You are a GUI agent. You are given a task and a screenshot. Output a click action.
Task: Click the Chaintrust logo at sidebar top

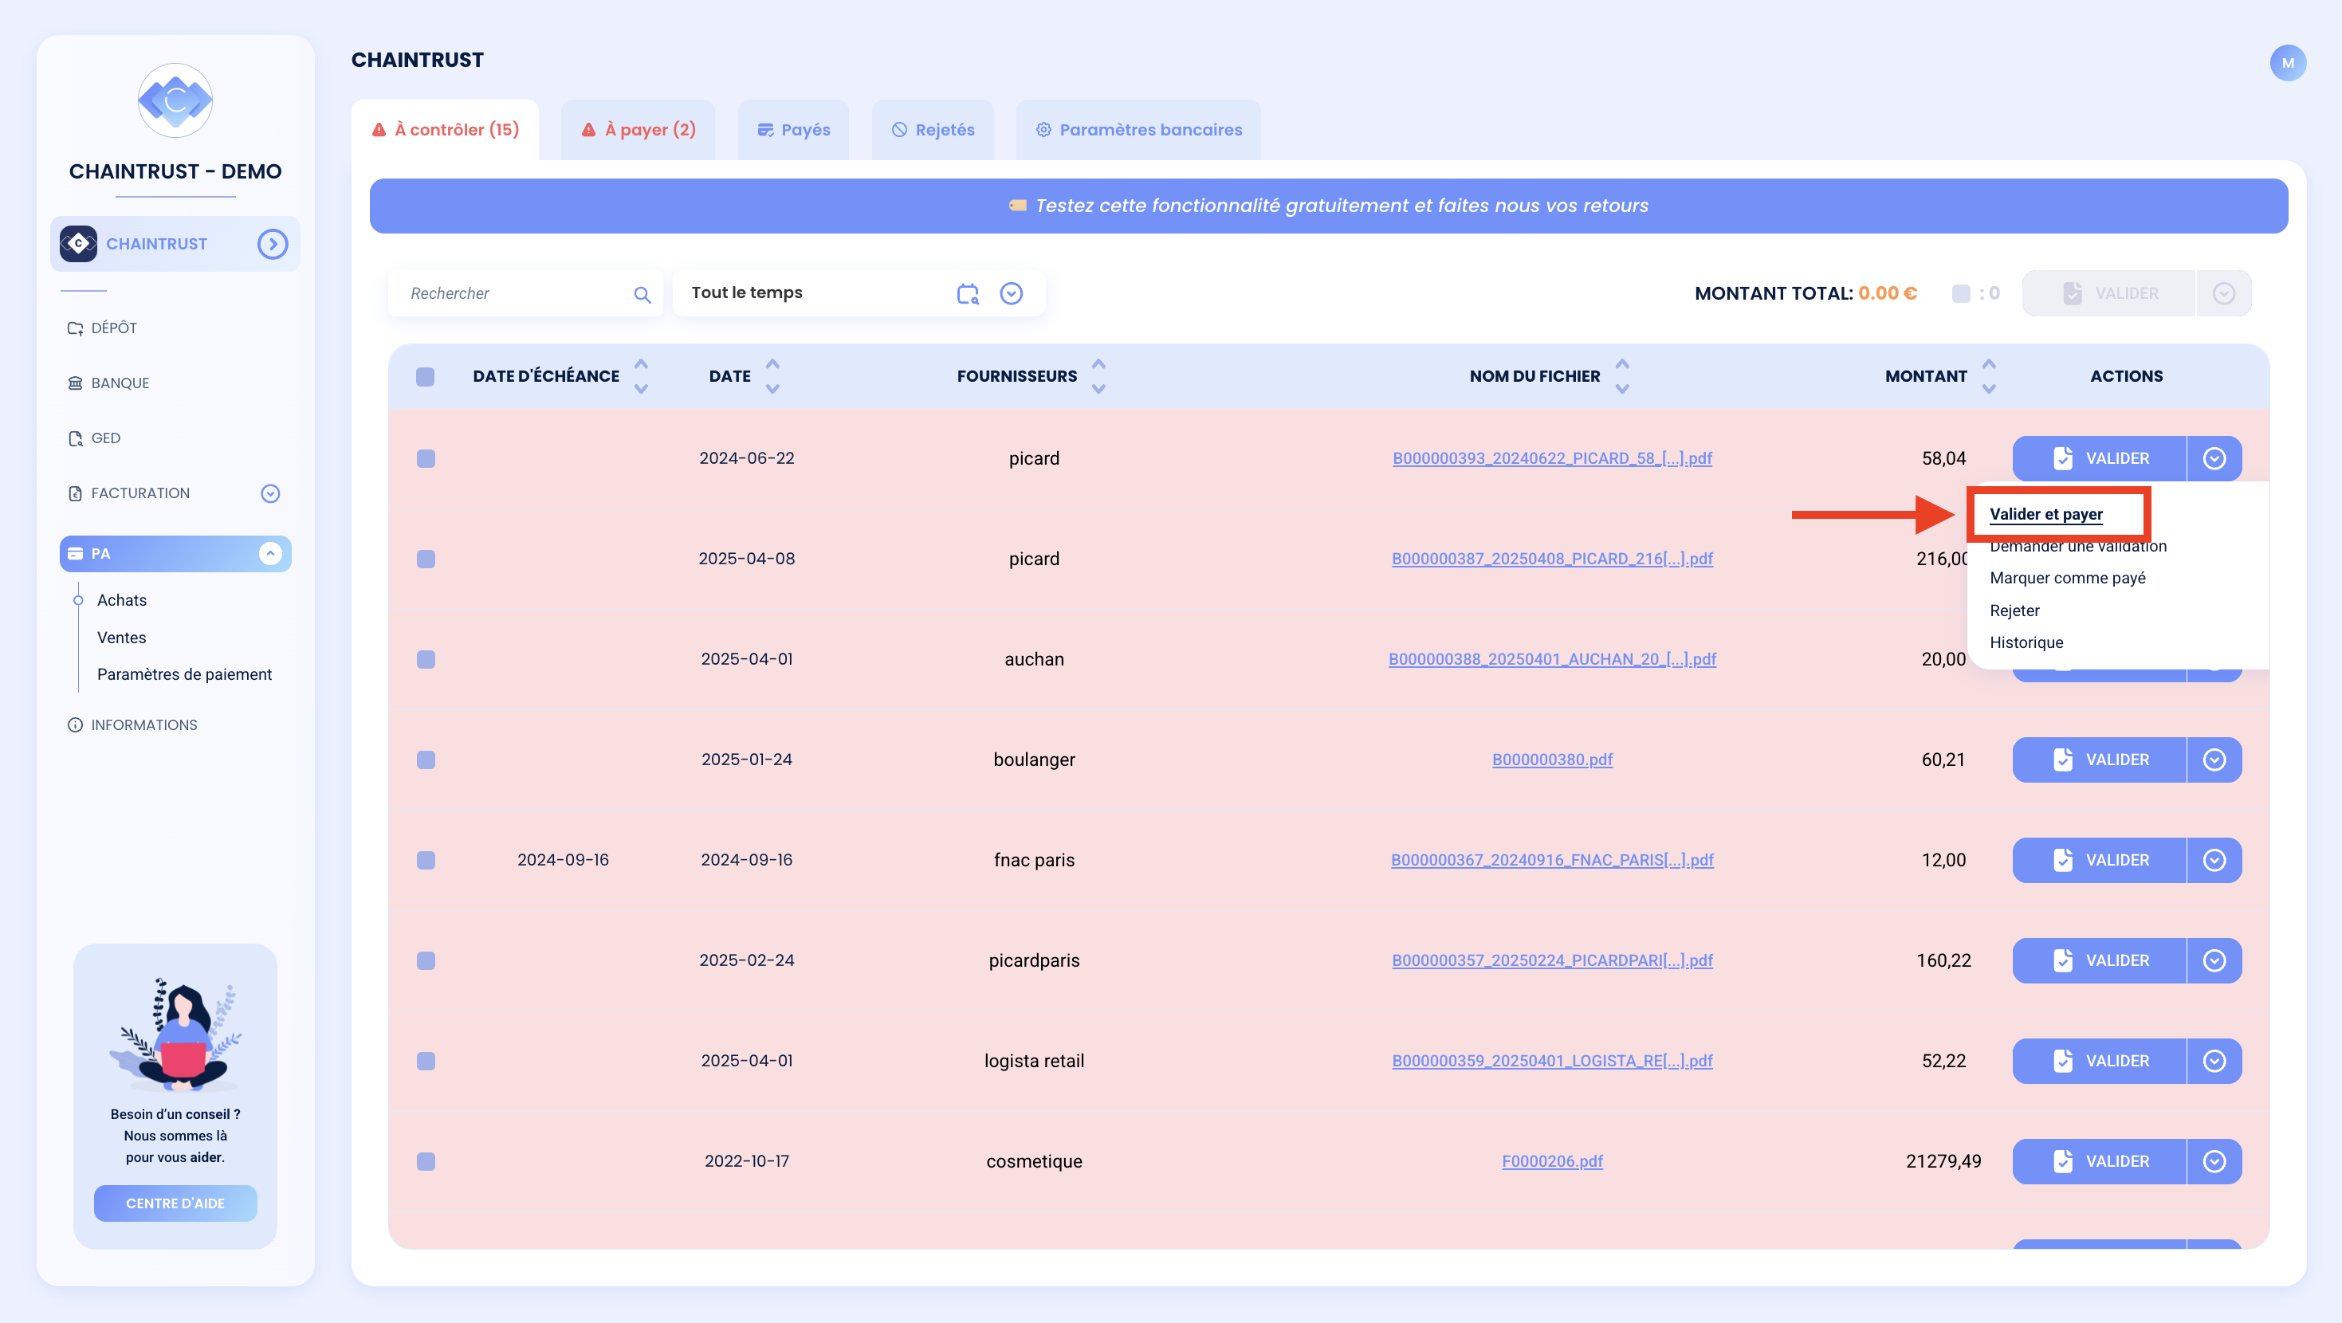(x=175, y=100)
